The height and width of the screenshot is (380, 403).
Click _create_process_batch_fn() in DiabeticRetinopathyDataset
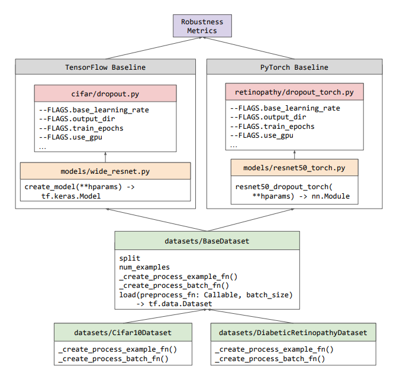pyautogui.click(x=270, y=359)
